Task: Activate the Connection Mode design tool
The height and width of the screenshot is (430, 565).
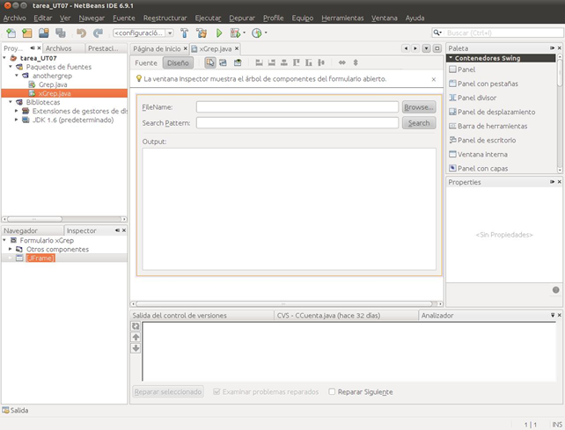Action: 223,62
